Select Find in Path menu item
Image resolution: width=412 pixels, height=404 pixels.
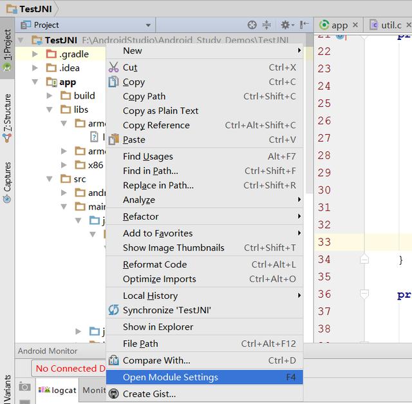[x=205, y=171]
